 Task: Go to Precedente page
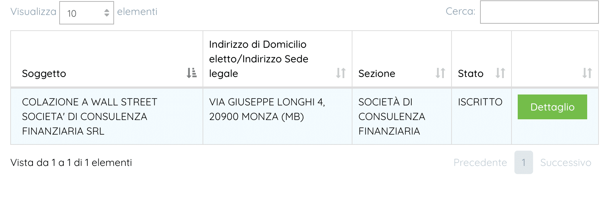(x=480, y=163)
